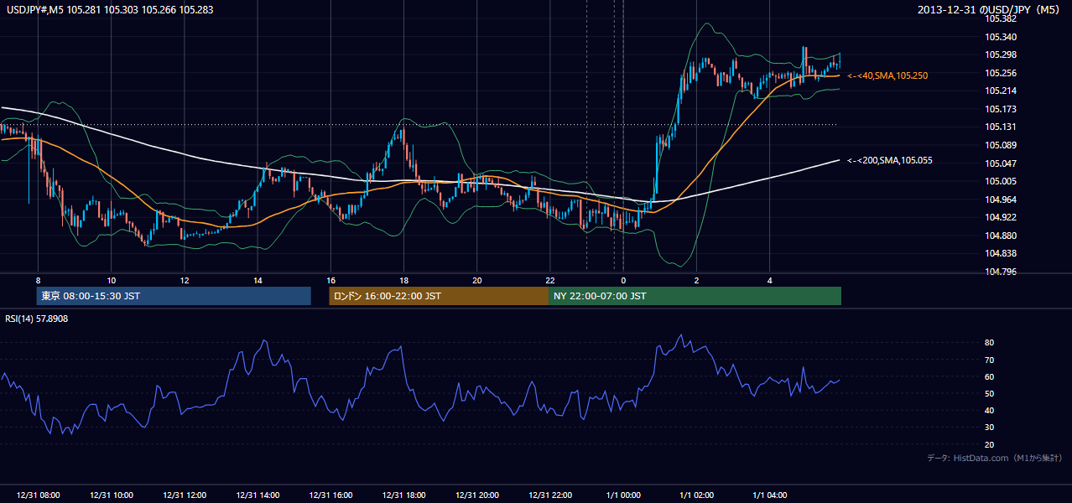Click the RSI axis level 50
1072x503 pixels.
990,393
